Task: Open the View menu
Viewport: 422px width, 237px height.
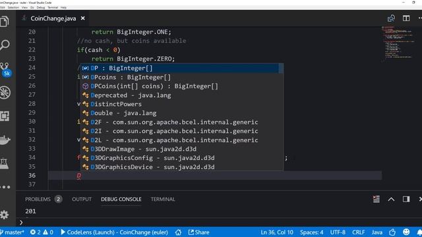Action: click(x=24, y=7)
